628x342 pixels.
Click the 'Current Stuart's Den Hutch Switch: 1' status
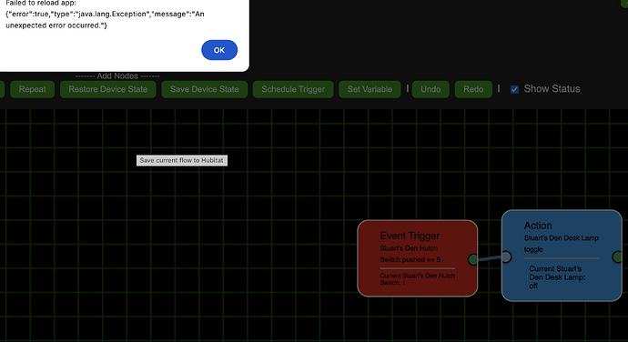pos(418,279)
